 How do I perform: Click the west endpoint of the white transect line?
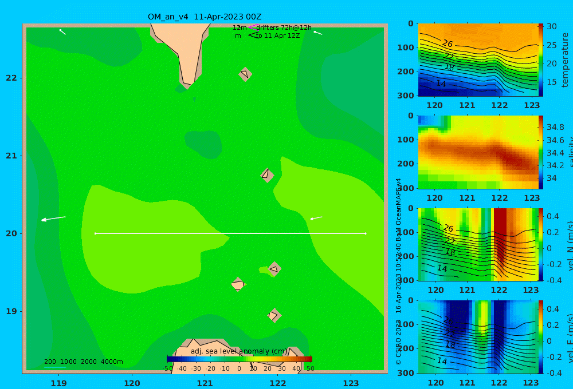point(95,233)
